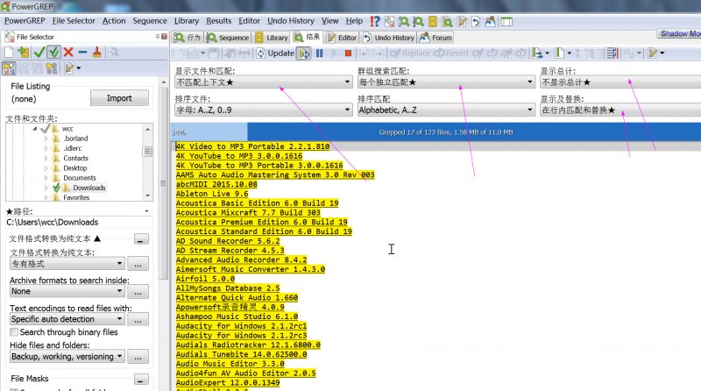Open the Backup, working, versioning dropdown

coord(67,357)
